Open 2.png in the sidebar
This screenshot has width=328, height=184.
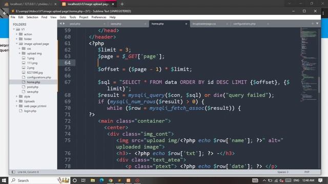[x=31, y=68]
